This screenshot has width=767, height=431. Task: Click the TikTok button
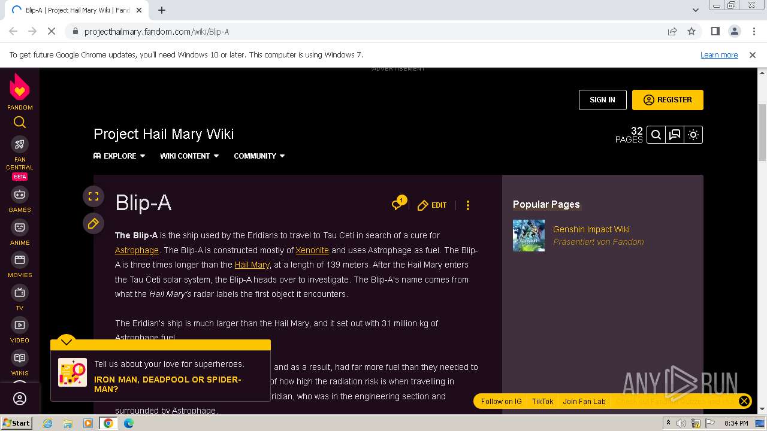click(542, 401)
